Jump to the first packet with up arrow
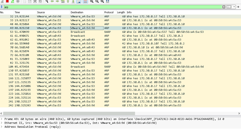This screenshot has width=241, height=132. [68, 1]
